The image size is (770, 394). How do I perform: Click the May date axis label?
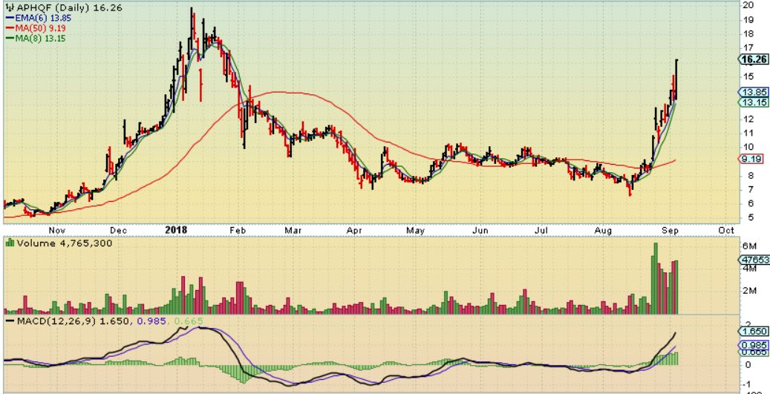[x=416, y=230]
